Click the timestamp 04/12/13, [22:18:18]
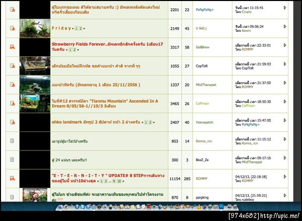The height and width of the screenshot is (221, 302). (251, 177)
